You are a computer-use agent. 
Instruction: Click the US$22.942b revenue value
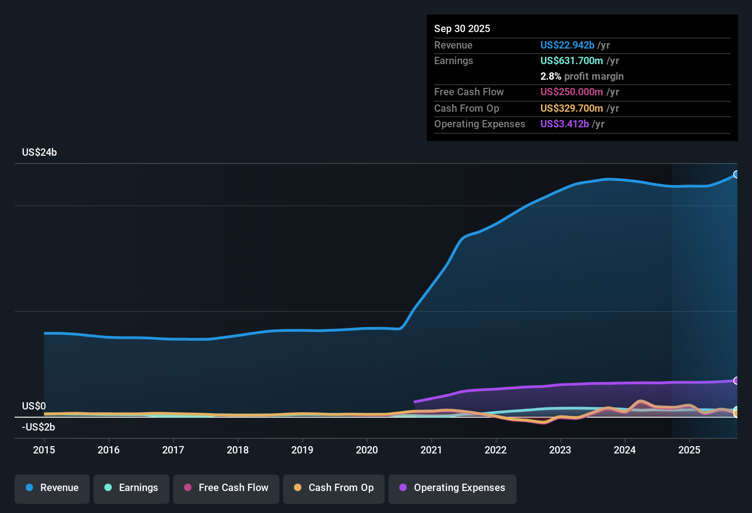[x=567, y=45]
